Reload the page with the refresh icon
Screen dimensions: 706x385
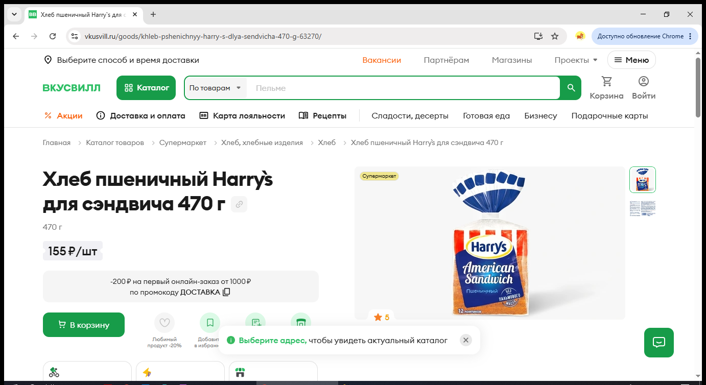pyautogui.click(x=53, y=36)
